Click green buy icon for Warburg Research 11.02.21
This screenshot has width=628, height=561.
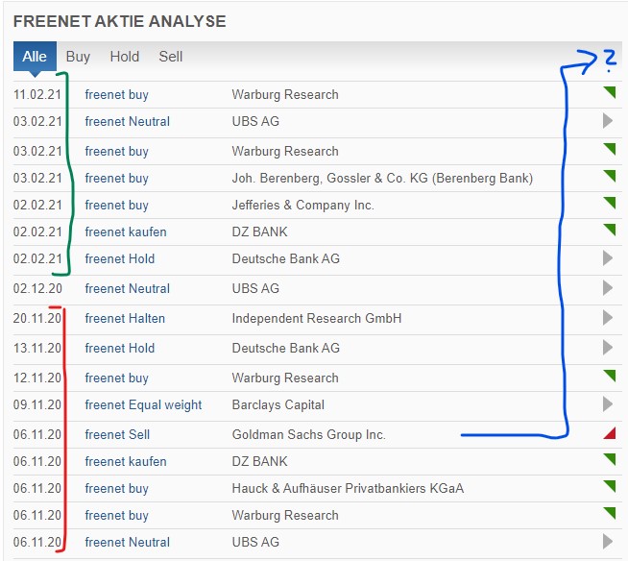coord(609,92)
